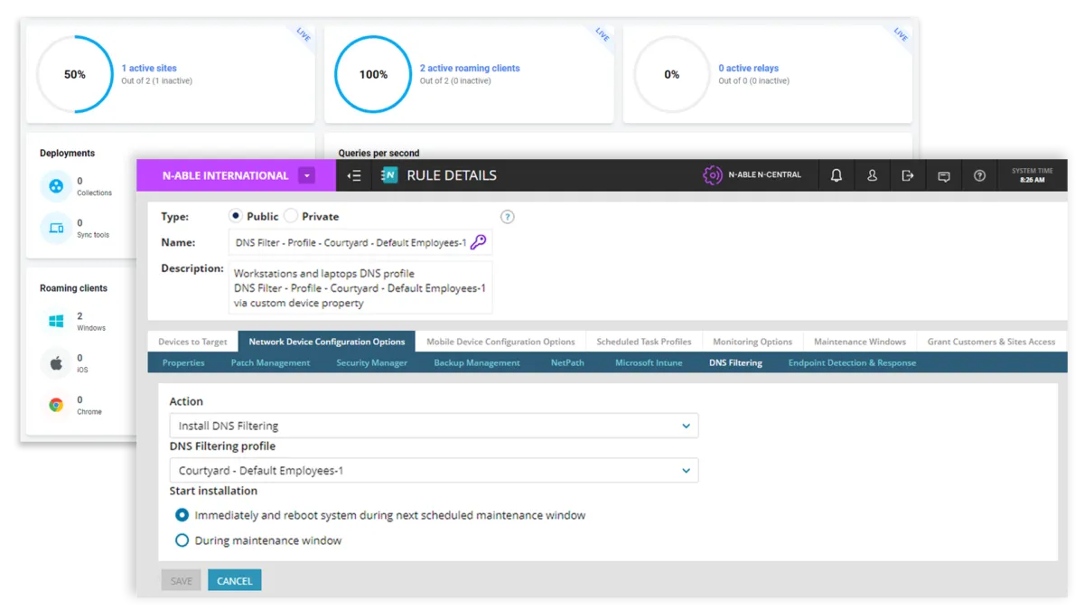Open Grant Customers & Sites Access tab
Screen dimensions: 1084x610
point(991,342)
